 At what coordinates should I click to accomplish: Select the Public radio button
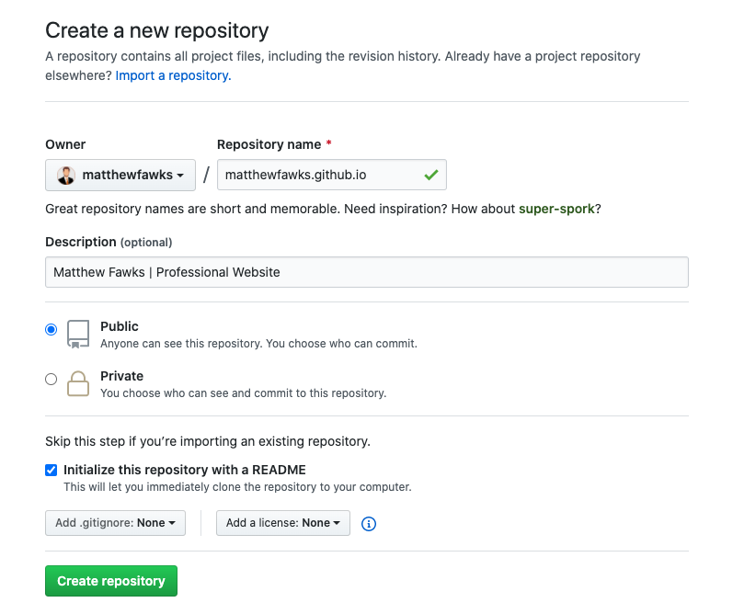click(x=51, y=329)
